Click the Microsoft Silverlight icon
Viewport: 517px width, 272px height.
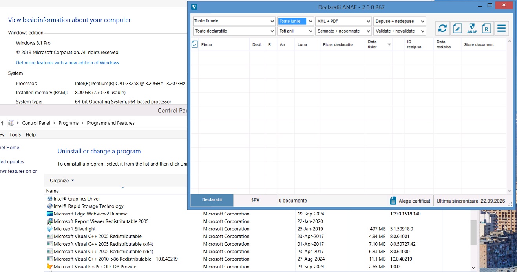pyautogui.click(x=49, y=229)
